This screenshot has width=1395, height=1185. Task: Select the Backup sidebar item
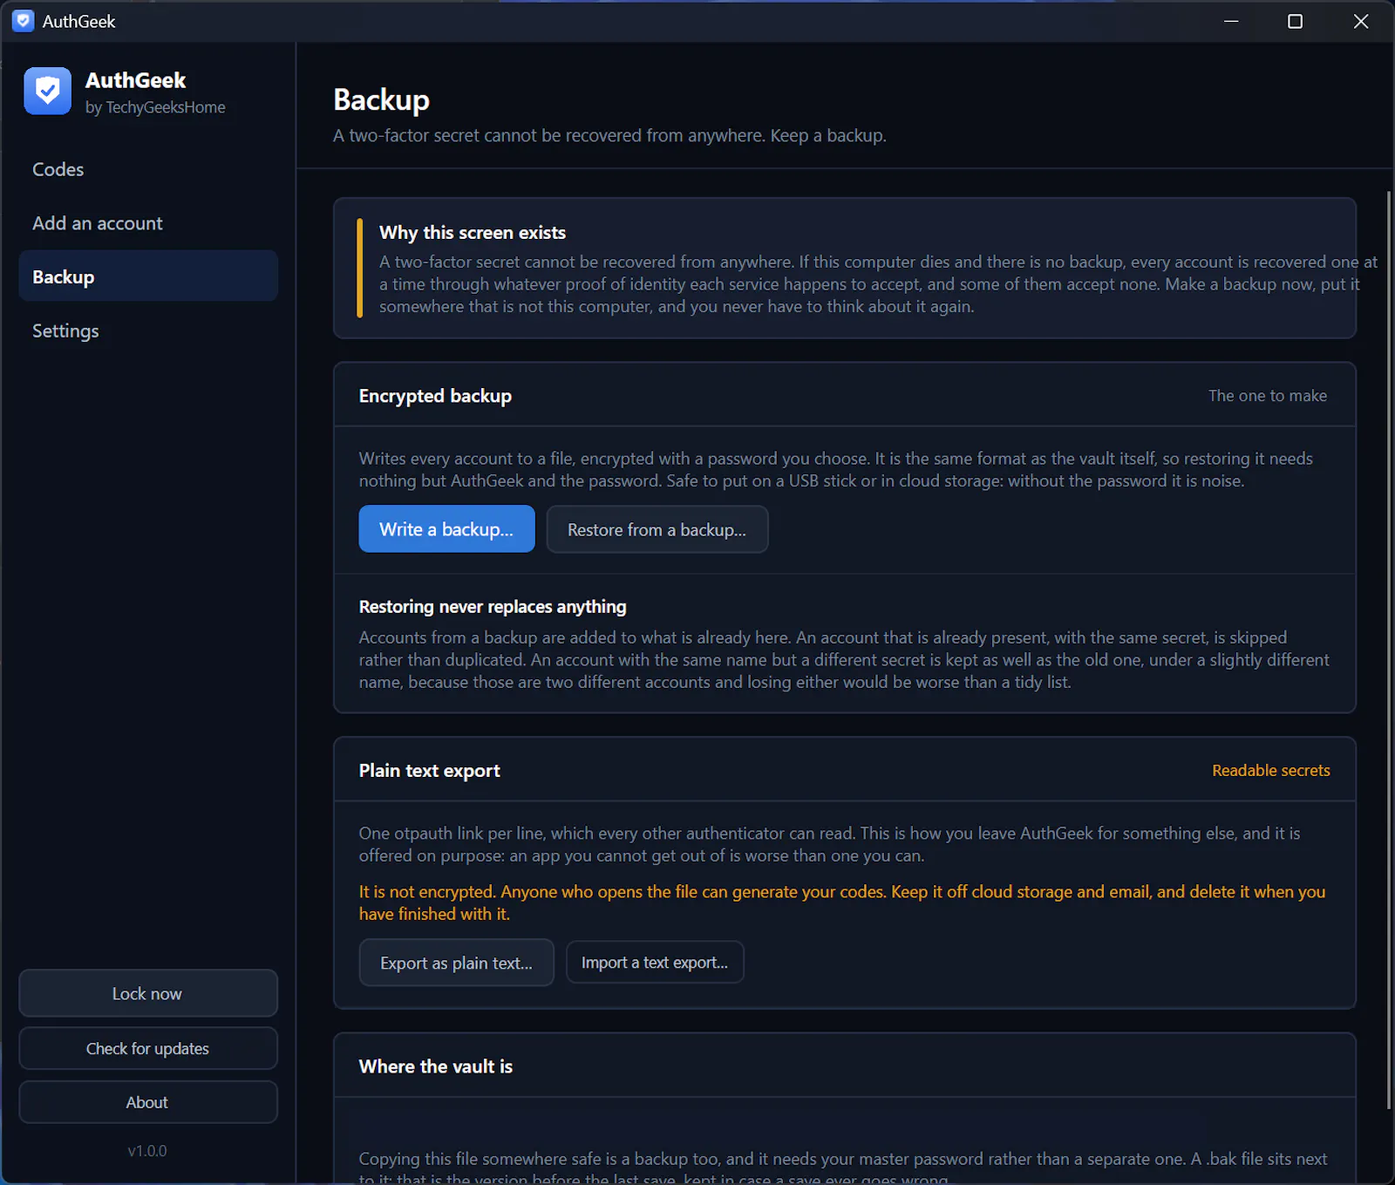(148, 276)
